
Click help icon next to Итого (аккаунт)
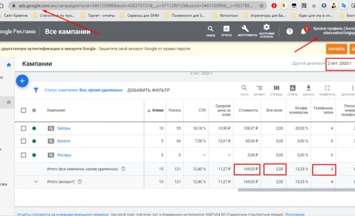click(80, 181)
